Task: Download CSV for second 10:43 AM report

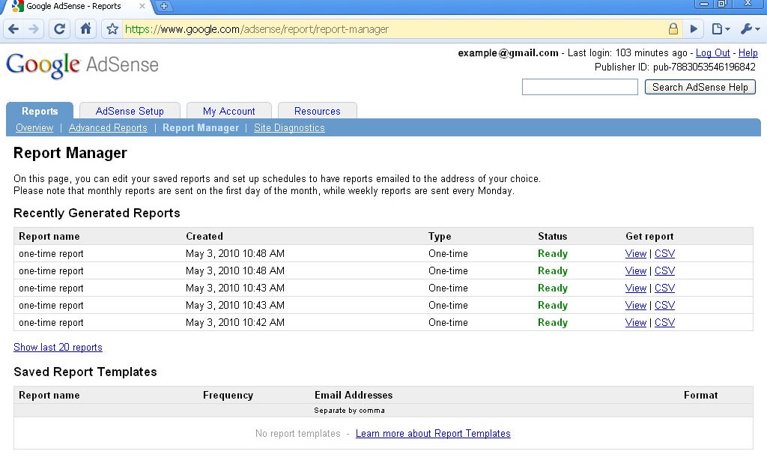Action: pos(665,305)
